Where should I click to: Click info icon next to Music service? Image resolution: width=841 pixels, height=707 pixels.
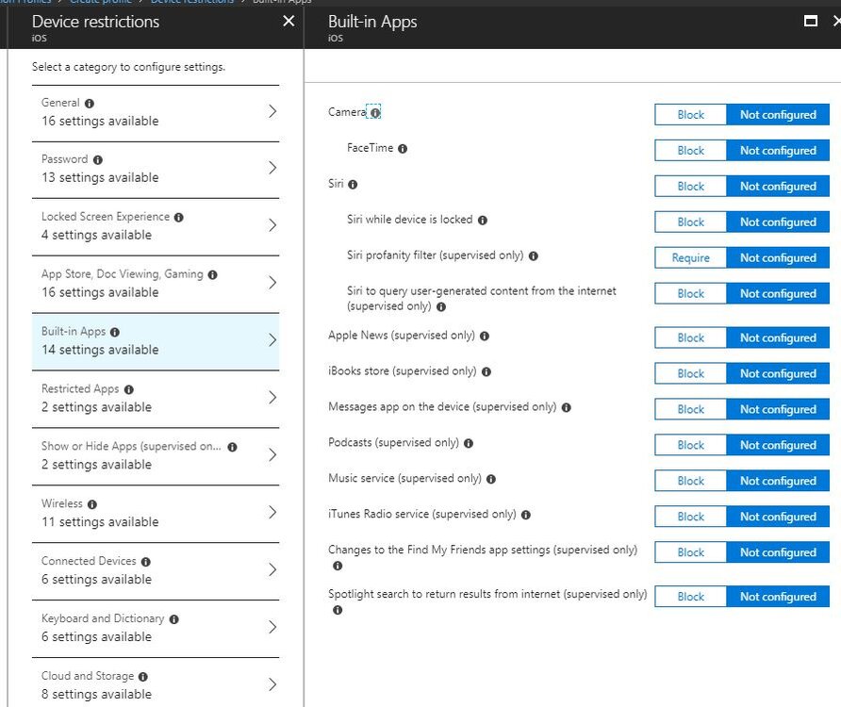click(491, 479)
